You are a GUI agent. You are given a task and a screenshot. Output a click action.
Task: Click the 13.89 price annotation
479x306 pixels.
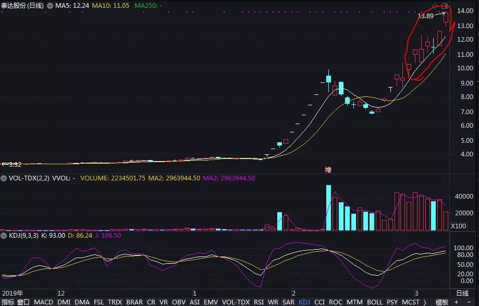coord(425,16)
